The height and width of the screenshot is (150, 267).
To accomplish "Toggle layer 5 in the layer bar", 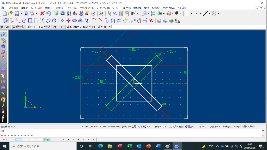I will click(73, 140).
